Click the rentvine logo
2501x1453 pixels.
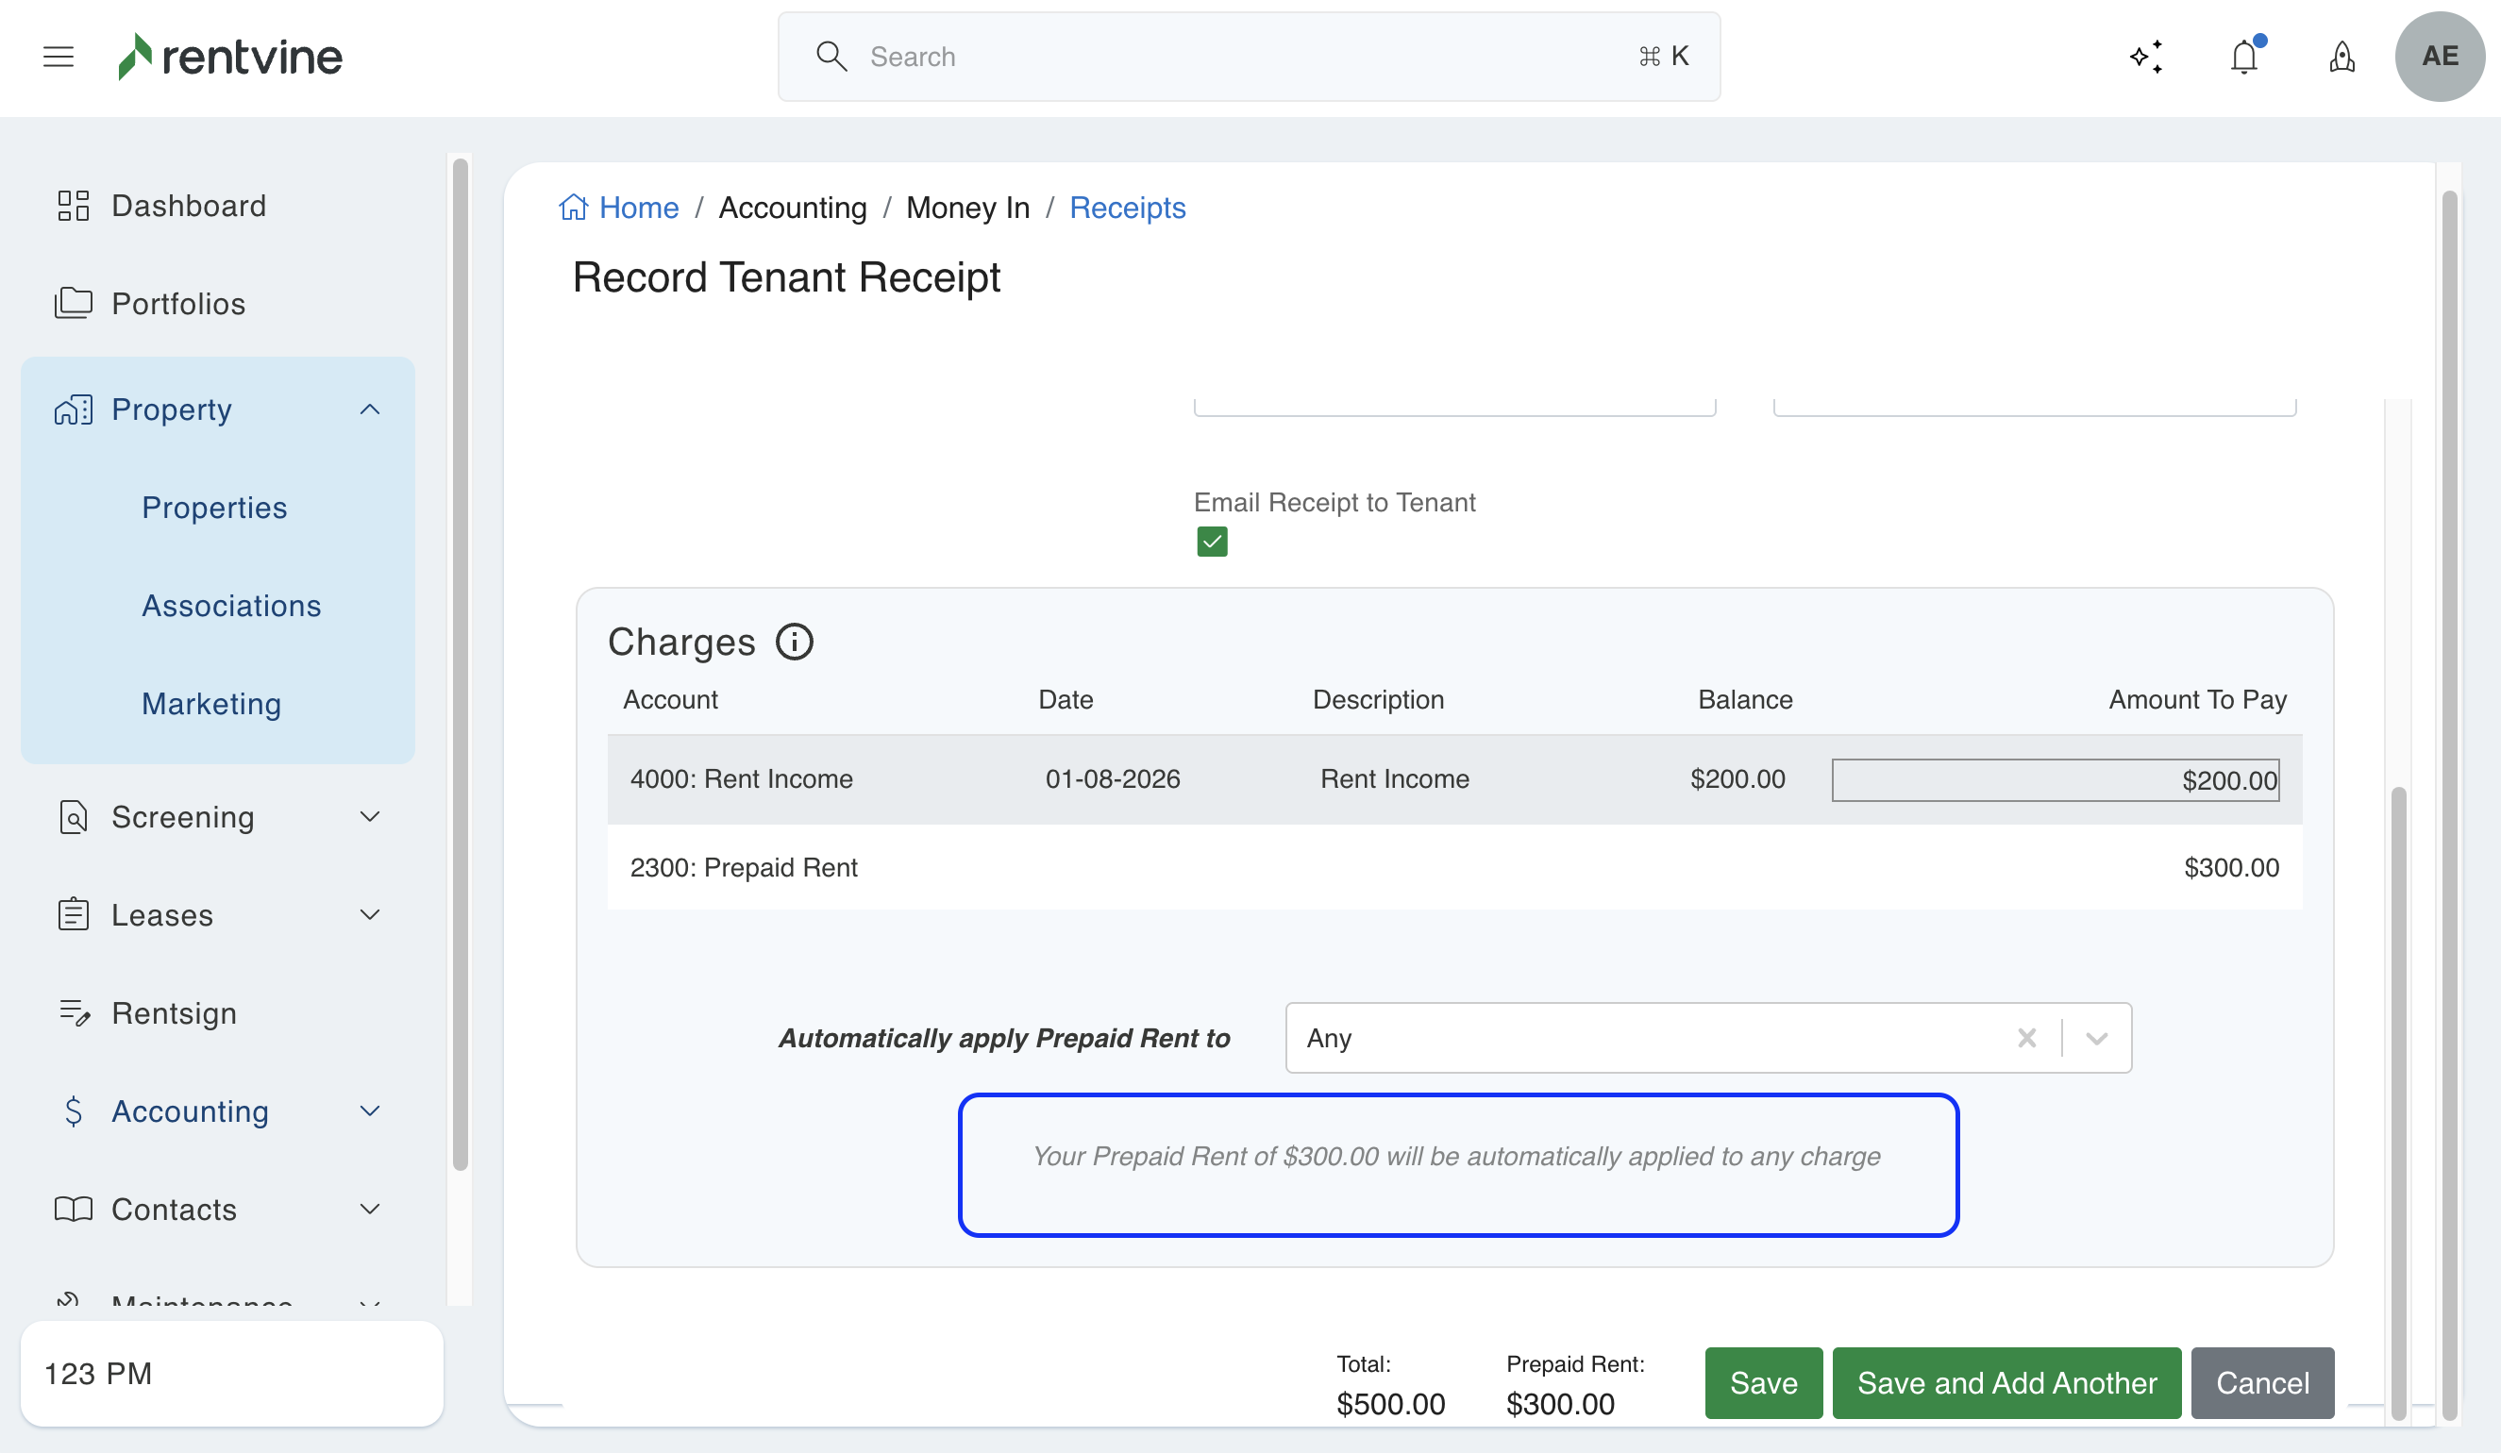pyautogui.click(x=230, y=57)
